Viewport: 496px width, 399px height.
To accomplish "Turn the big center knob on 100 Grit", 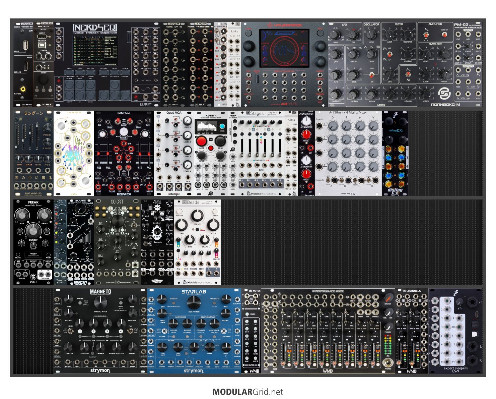I will pyautogui.click(x=118, y=222).
